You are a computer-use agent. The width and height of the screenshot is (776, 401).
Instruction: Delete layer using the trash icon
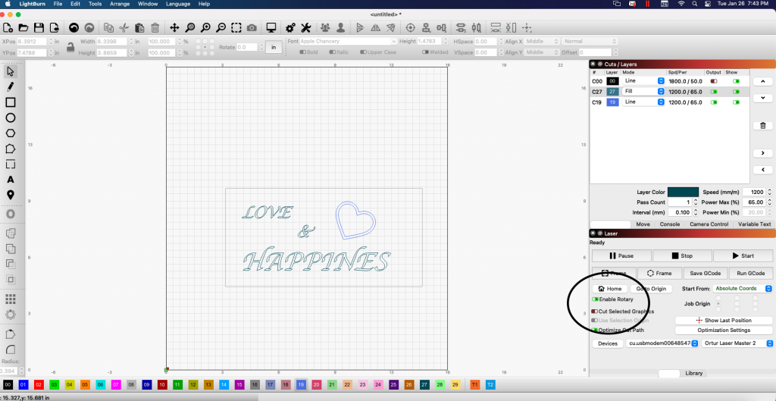[x=762, y=125]
